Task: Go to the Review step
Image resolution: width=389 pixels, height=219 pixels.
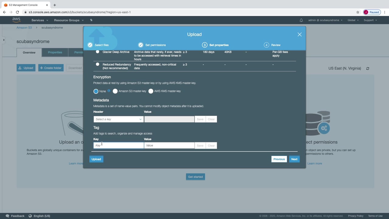Action: (276, 45)
